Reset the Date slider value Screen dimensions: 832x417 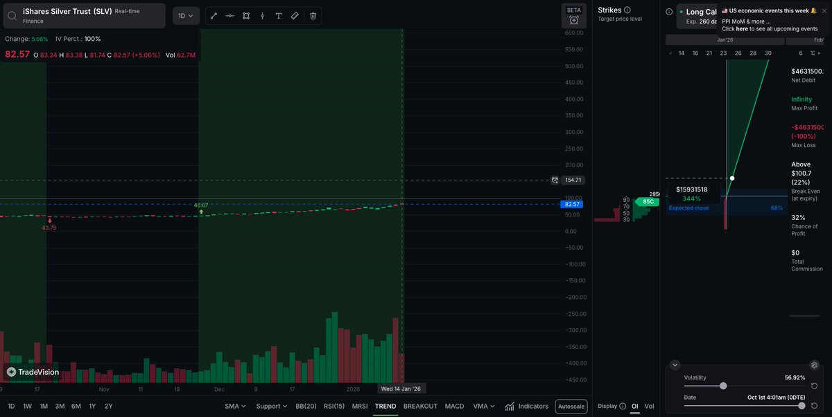click(815, 405)
